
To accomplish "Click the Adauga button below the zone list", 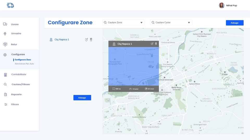I will coord(82,98).
